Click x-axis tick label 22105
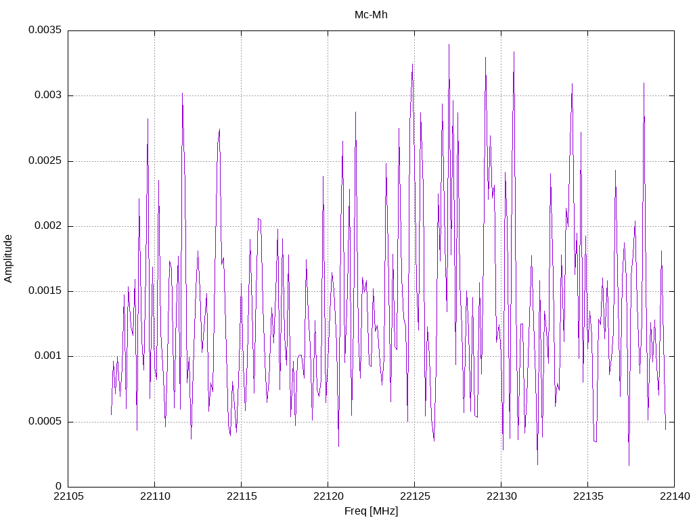This screenshot has height=520, width=693. click(x=68, y=496)
